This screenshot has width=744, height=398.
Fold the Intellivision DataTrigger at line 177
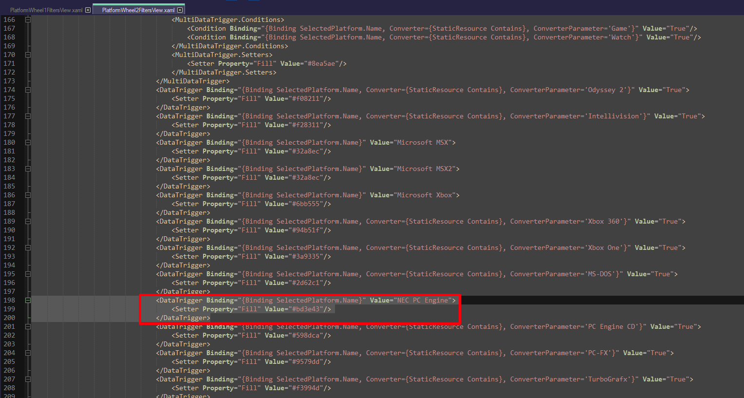point(28,116)
